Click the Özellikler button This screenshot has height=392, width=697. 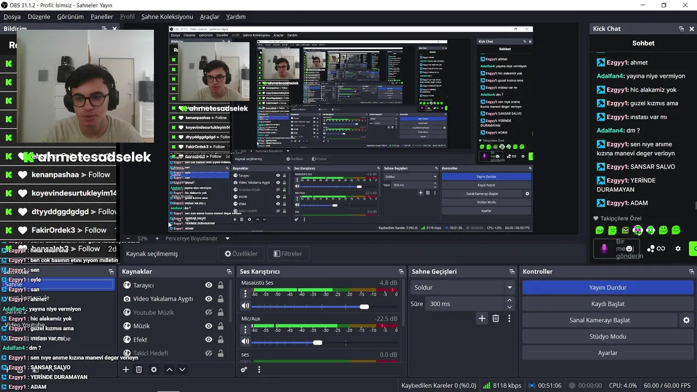coord(241,254)
